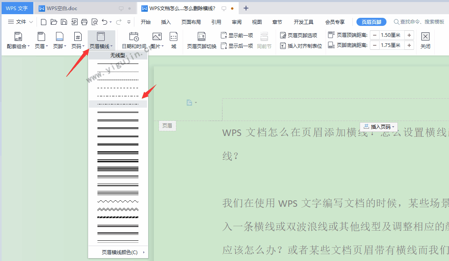Switch to the 会员专享 tab
This screenshot has width=449, height=261.
pos(335,22)
